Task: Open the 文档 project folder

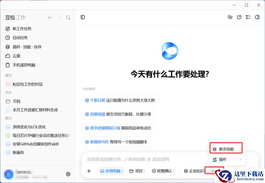Action: 13,101
